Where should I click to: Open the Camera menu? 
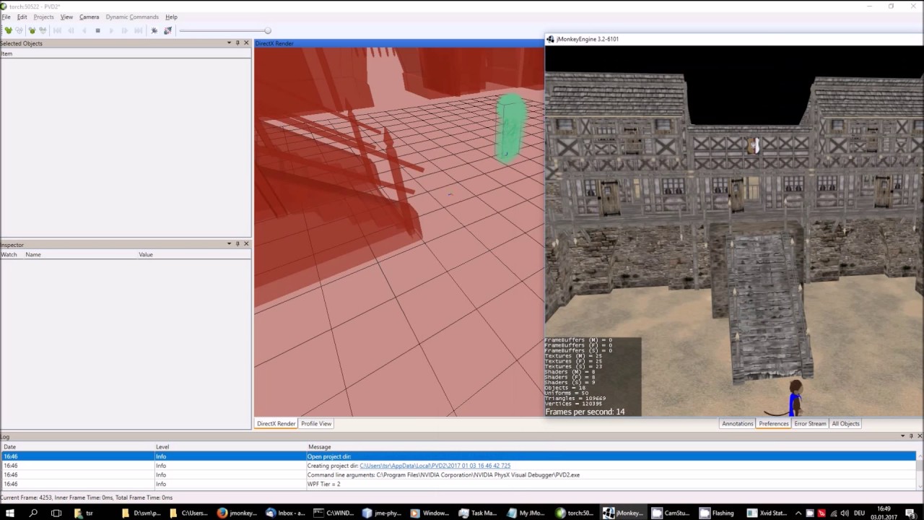click(89, 17)
